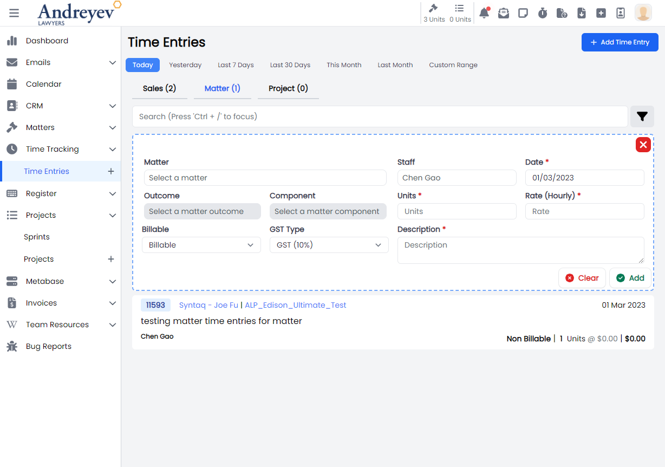Click the Description text area
Image resolution: width=665 pixels, height=467 pixels.
click(520, 250)
